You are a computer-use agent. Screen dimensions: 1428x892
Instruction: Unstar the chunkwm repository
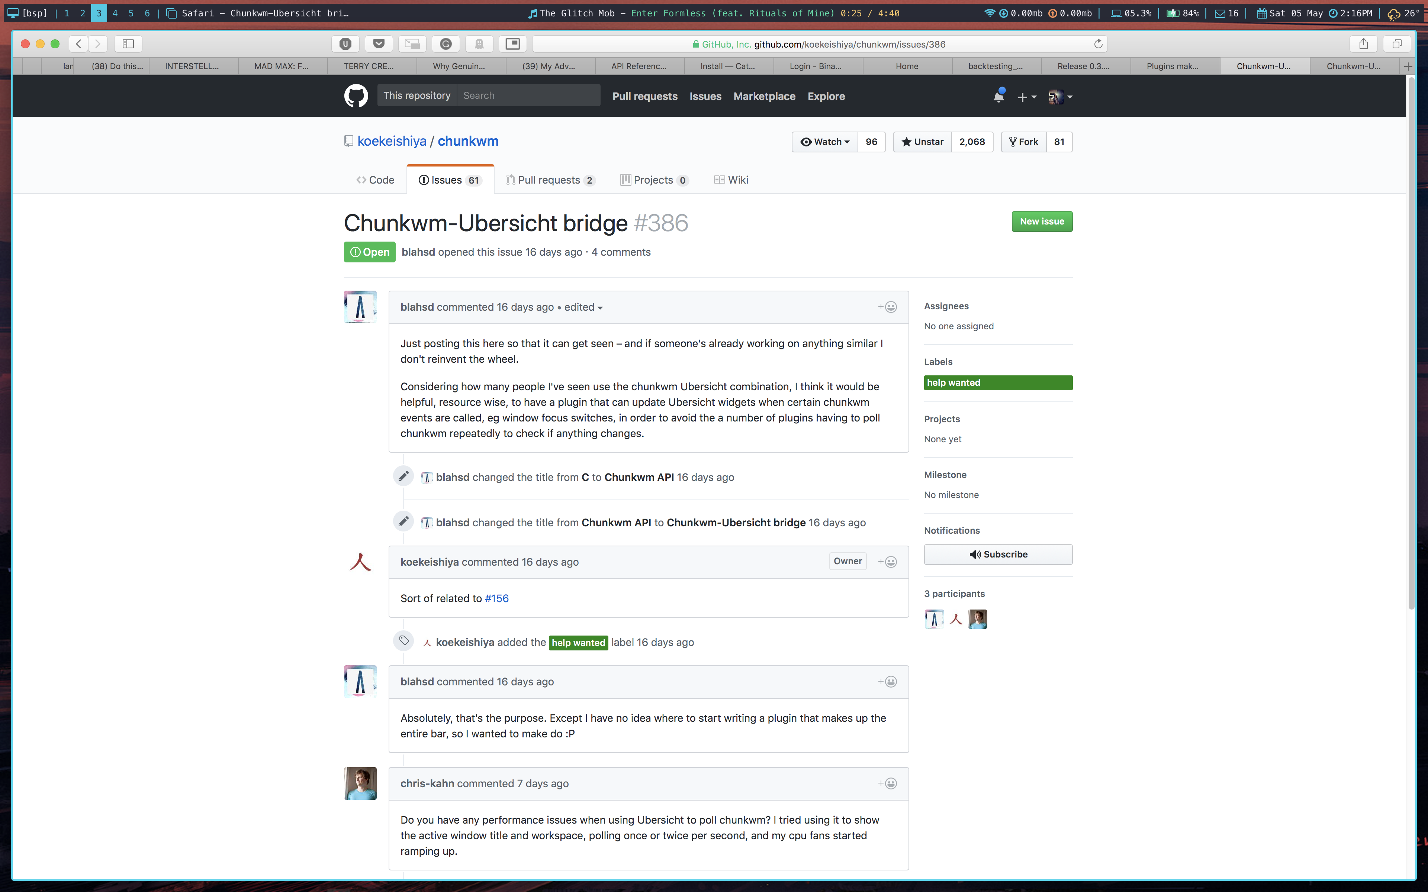click(922, 142)
